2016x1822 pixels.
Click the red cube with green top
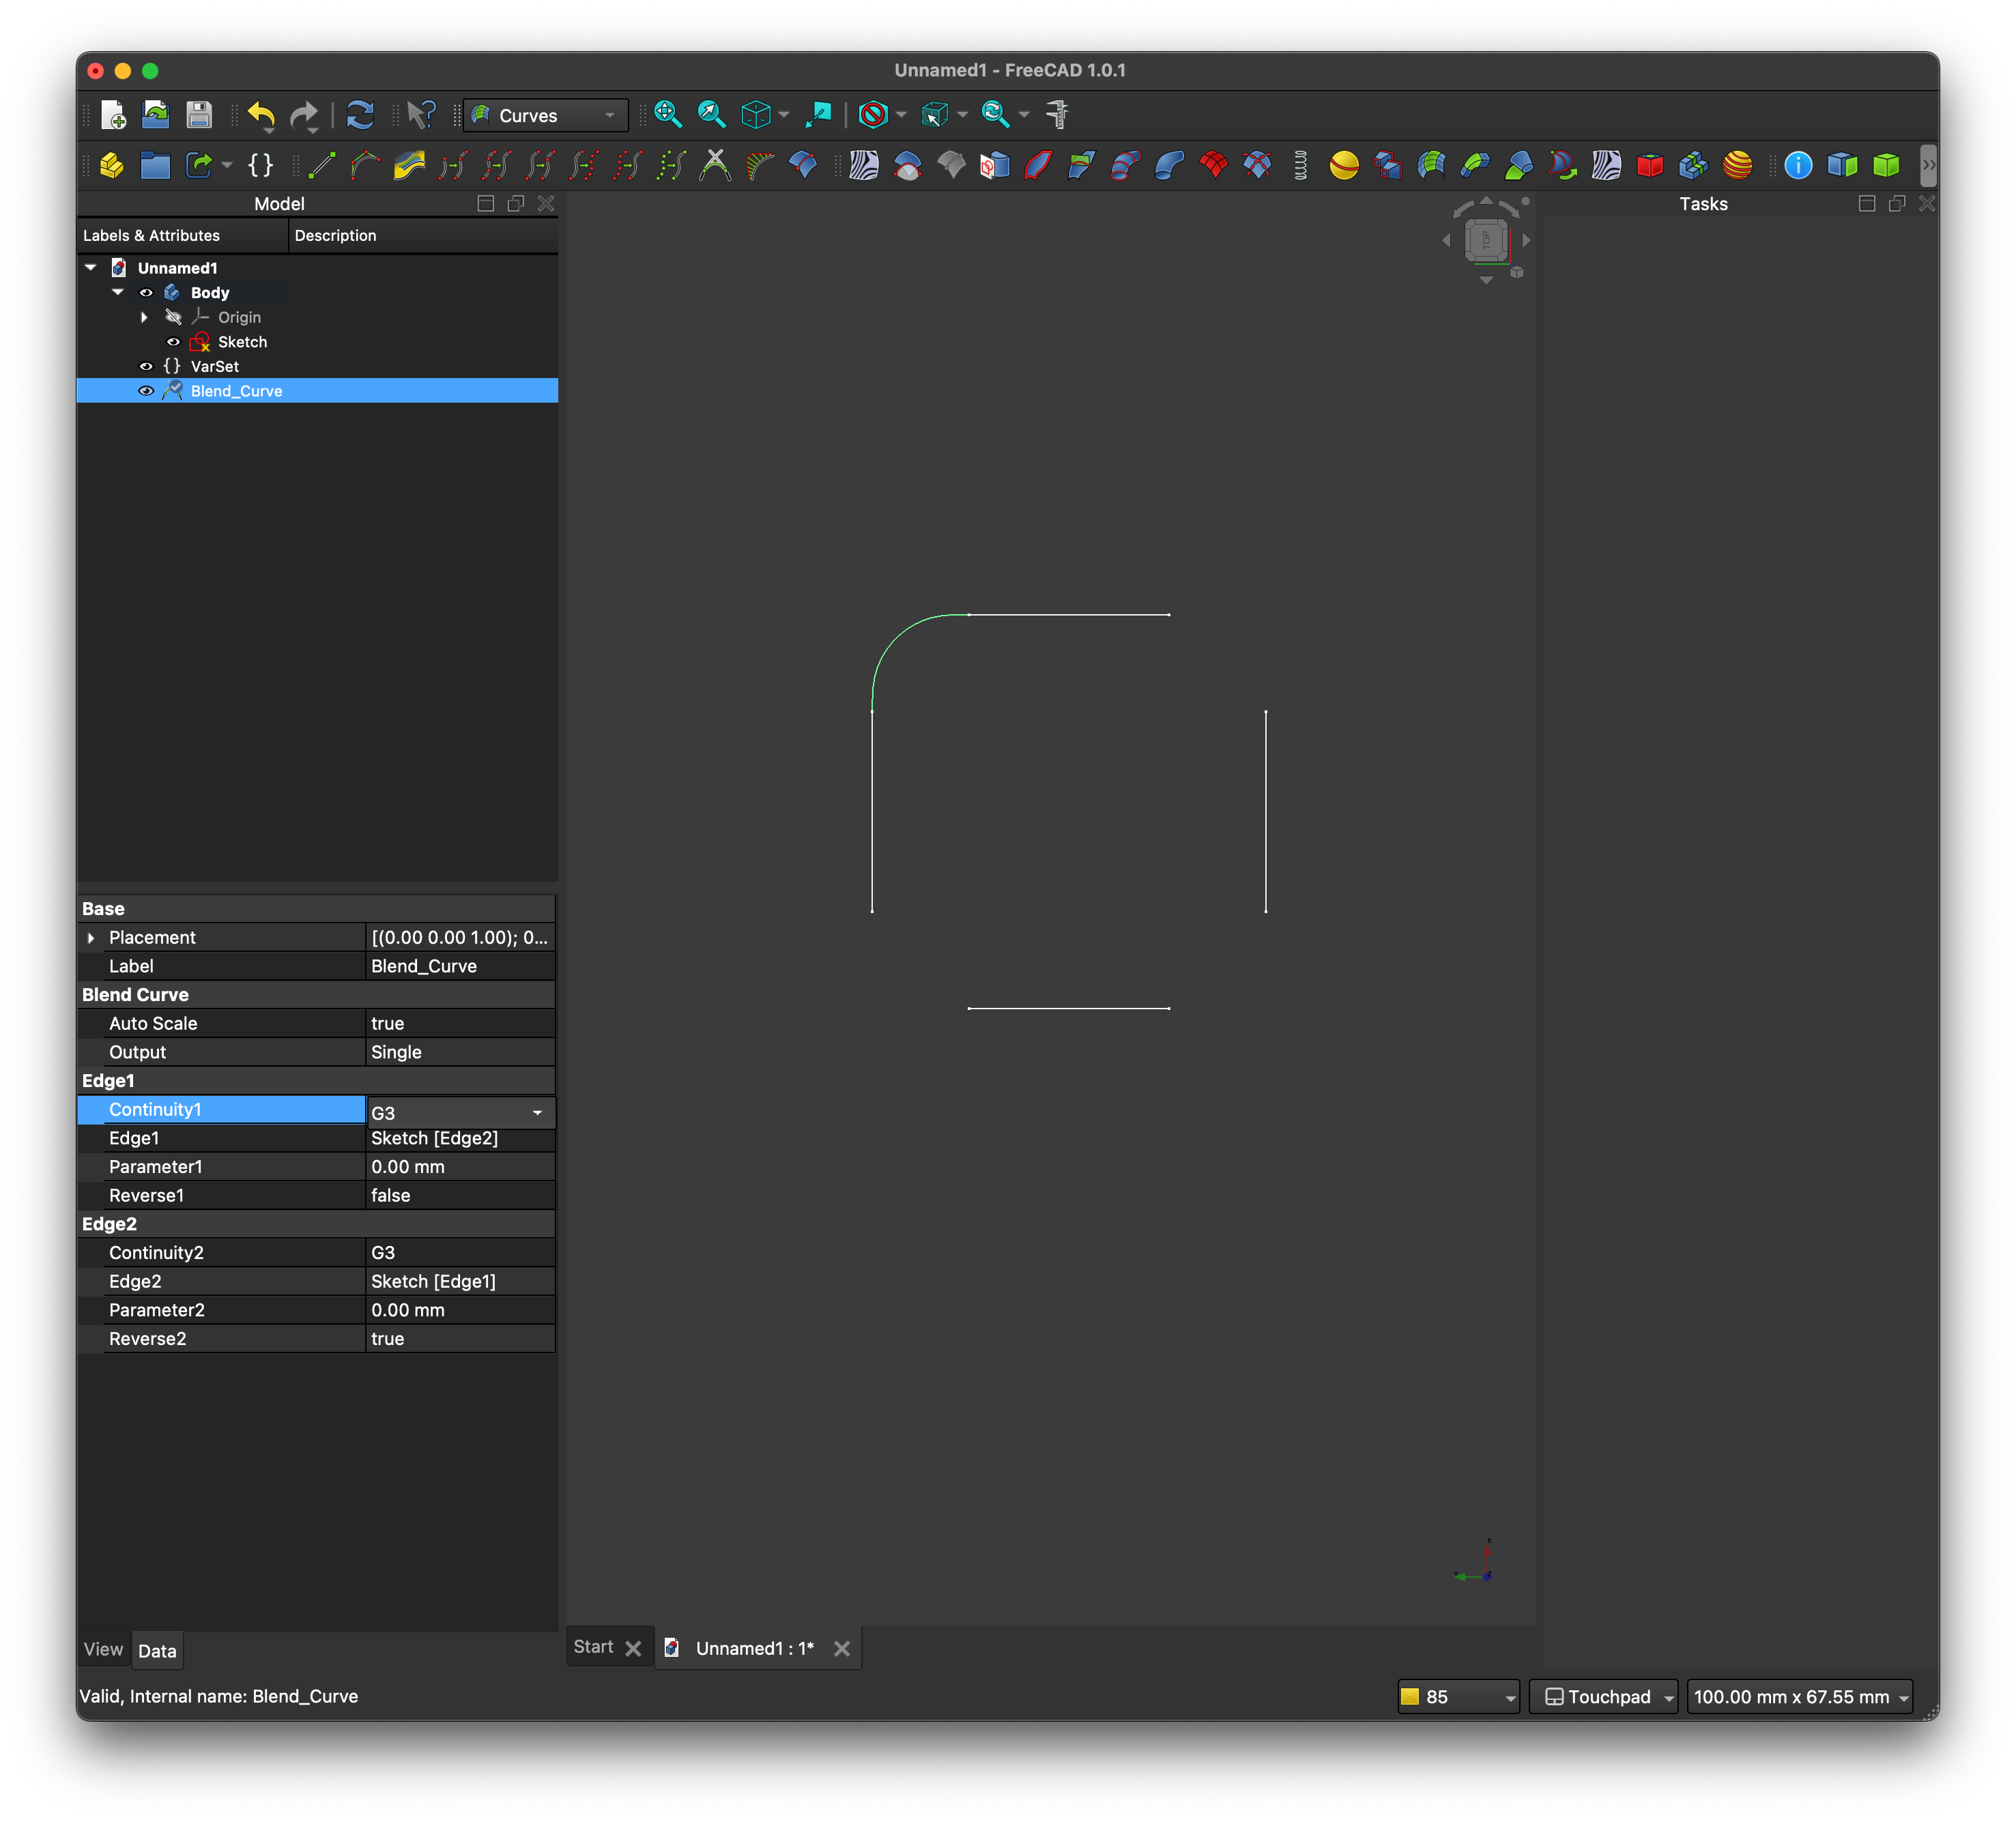pyautogui.click(x=1650, y=165)
